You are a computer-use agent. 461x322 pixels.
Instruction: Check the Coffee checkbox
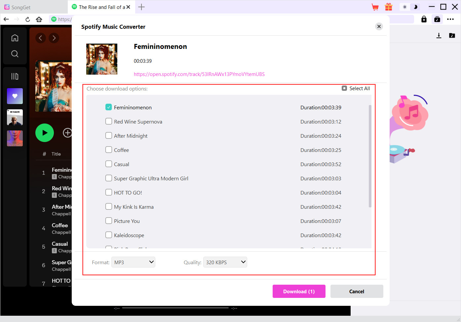pyautogui.click(x=109, y=150)
